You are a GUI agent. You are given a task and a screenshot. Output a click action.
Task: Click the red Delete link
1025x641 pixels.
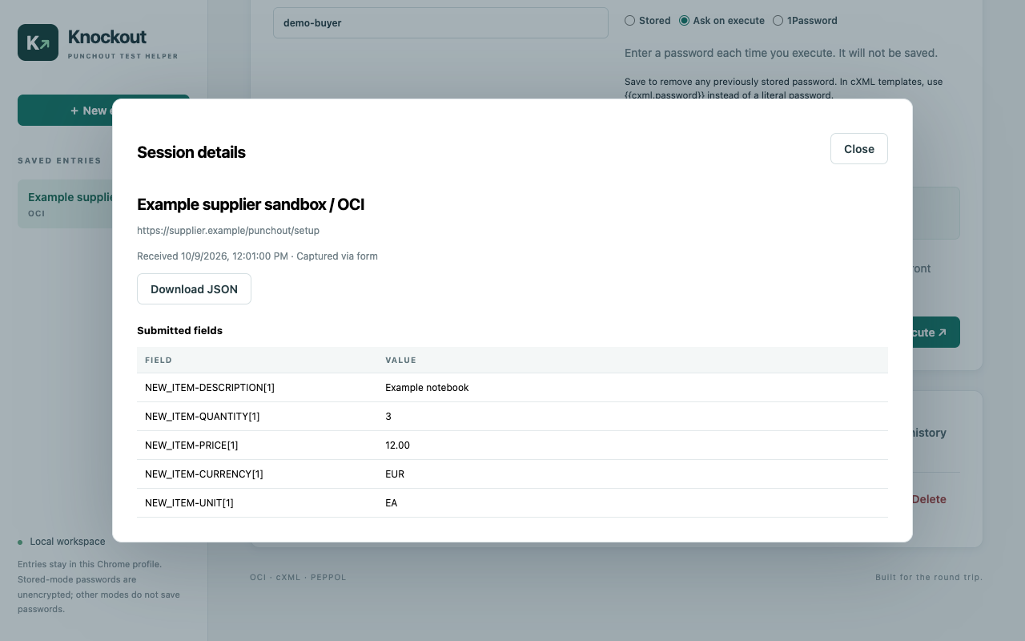pyautogui.click(x=929, y=499)
